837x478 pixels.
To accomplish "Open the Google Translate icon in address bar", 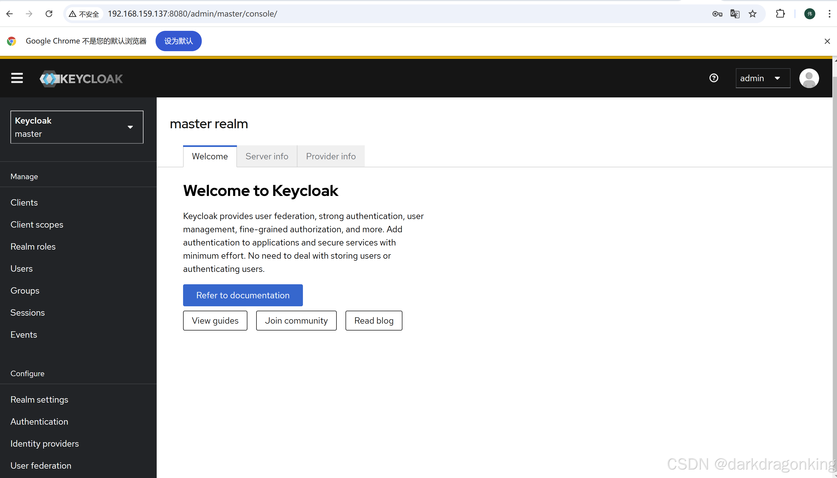I will click(735, 14).
